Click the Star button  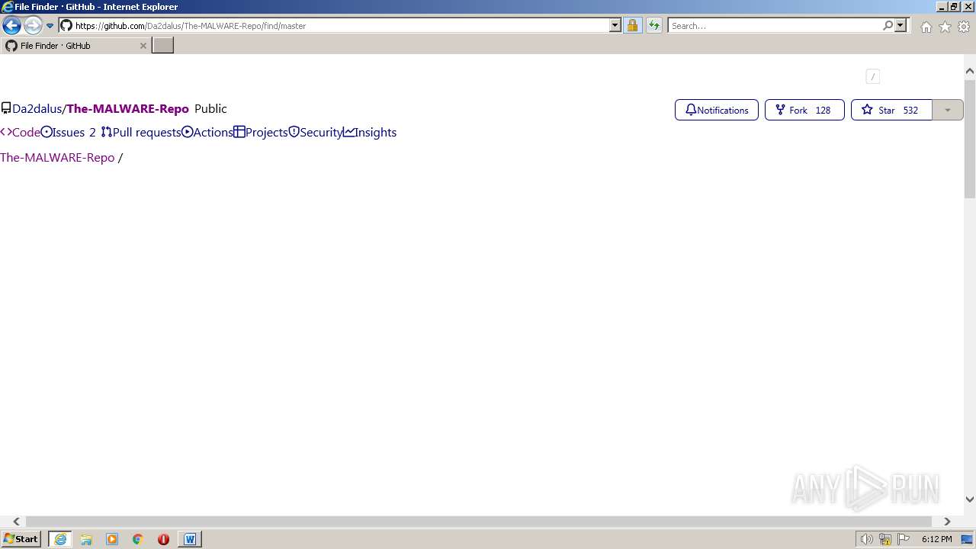(891, 110)
